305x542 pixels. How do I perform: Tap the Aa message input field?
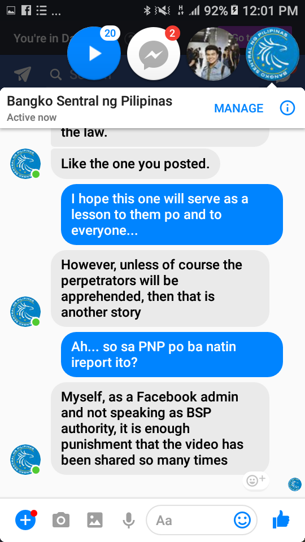click(x=202, y=520)
